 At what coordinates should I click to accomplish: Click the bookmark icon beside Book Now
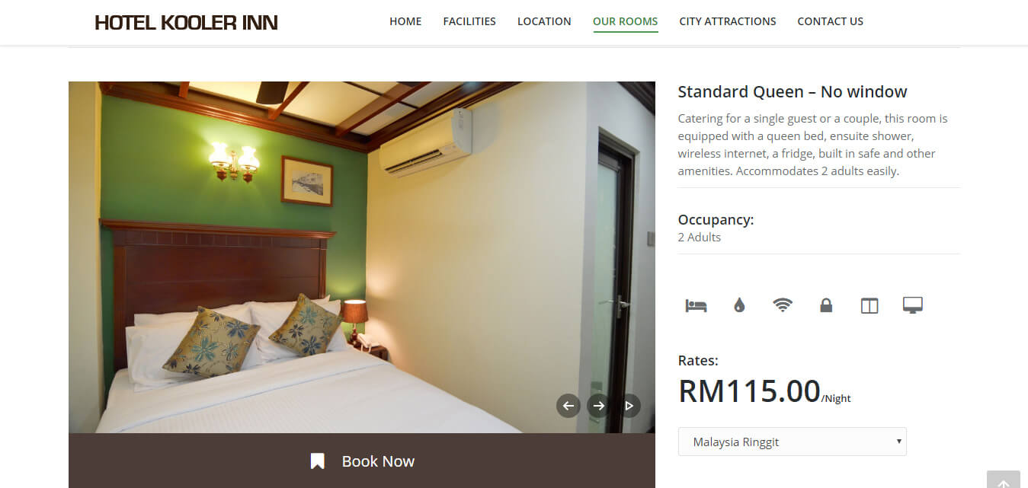[318, 461]
